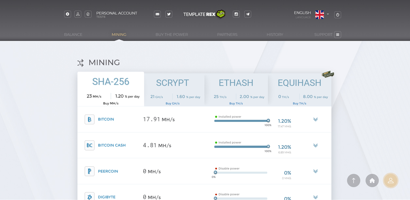Visit the Twitter icon link
Image resolution: width=410 pixels, height=200 pixels.
169,14
